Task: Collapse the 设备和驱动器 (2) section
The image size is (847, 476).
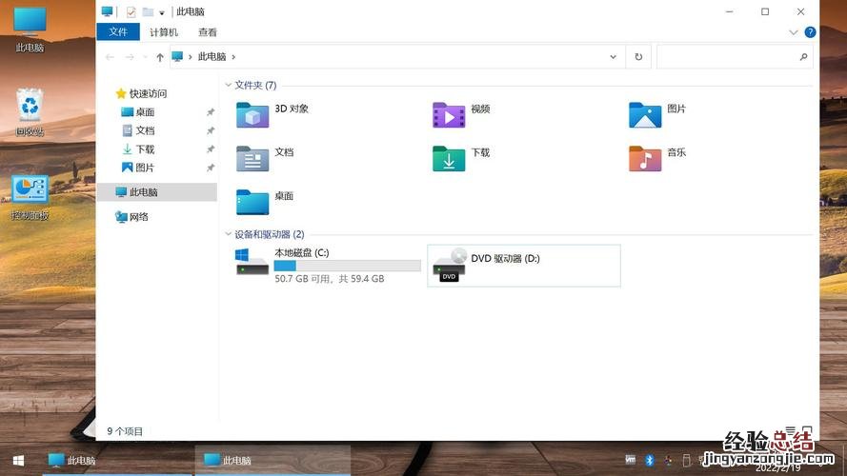Action: tap(228, 234)
